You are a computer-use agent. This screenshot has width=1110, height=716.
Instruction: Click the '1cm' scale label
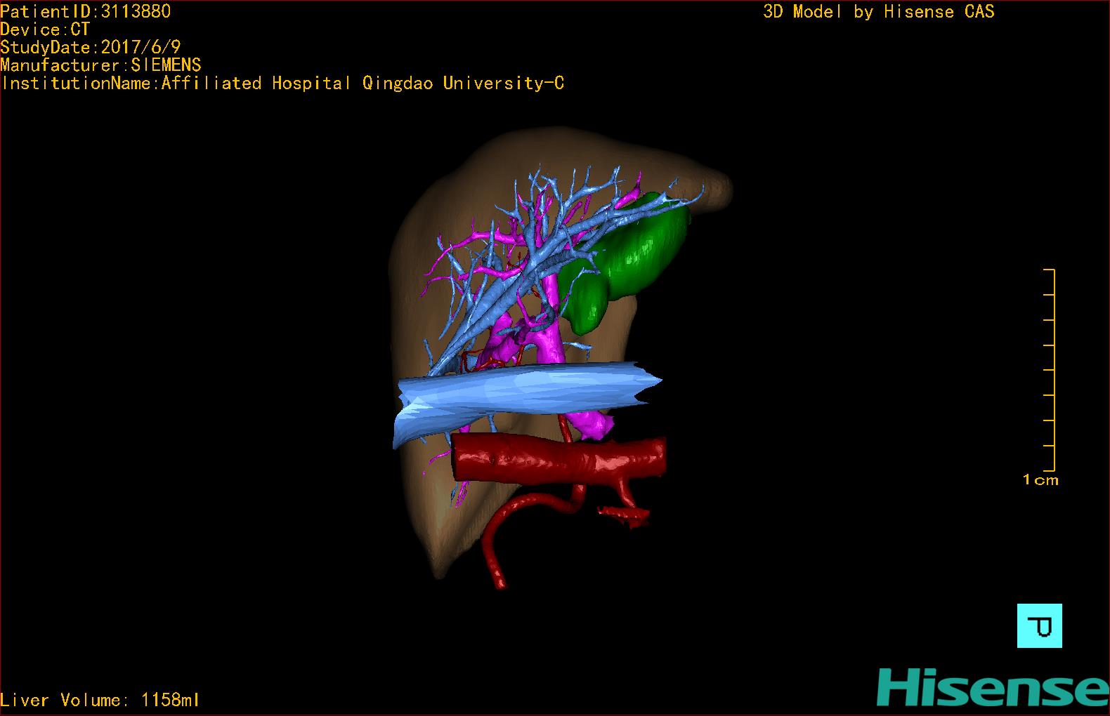tap(1040, 480)
